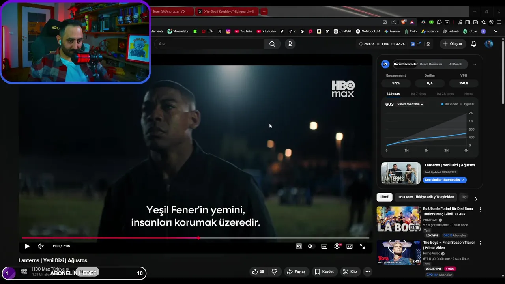Open the adsense bookmark
The height and width of the screenshot is (284, 505).
pyautogui.click(x=430, y=31)
